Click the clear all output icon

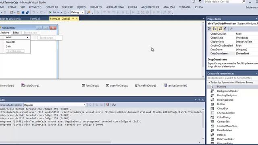tap(108, 105)
